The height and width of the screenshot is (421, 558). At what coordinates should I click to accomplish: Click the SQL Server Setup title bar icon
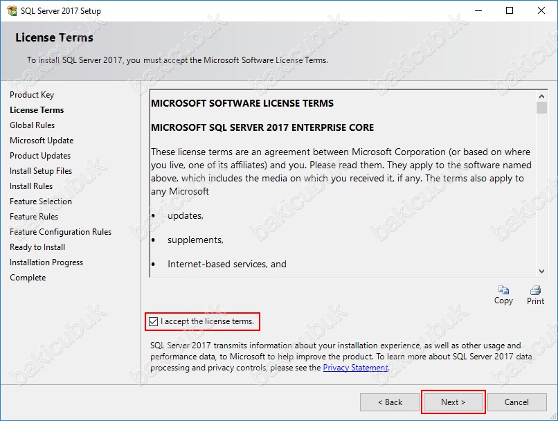coord(12,10)
